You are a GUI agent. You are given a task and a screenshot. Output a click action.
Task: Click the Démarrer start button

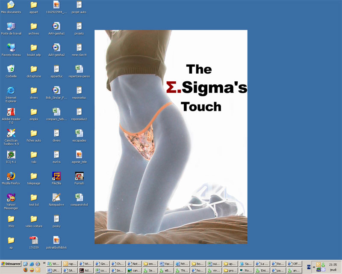[x=11, y=264]
